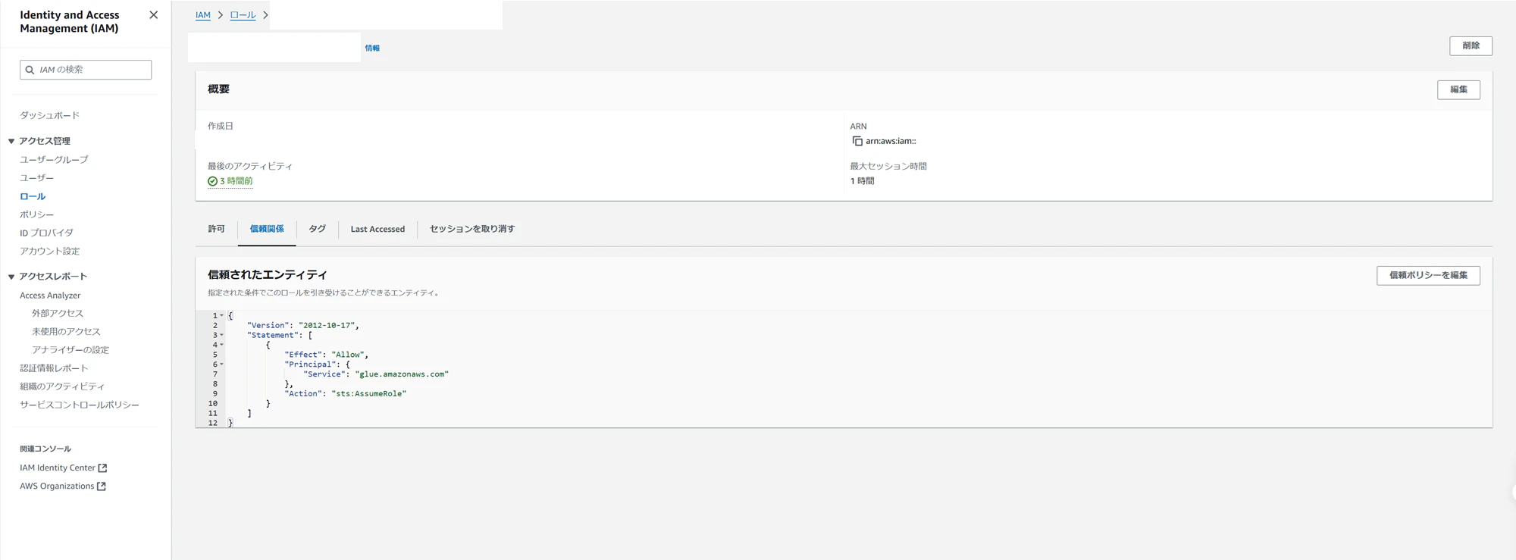Screen dimensions: 1516x560
Task: Collapse fold arrow on line 4
Action: click(222, 345)
